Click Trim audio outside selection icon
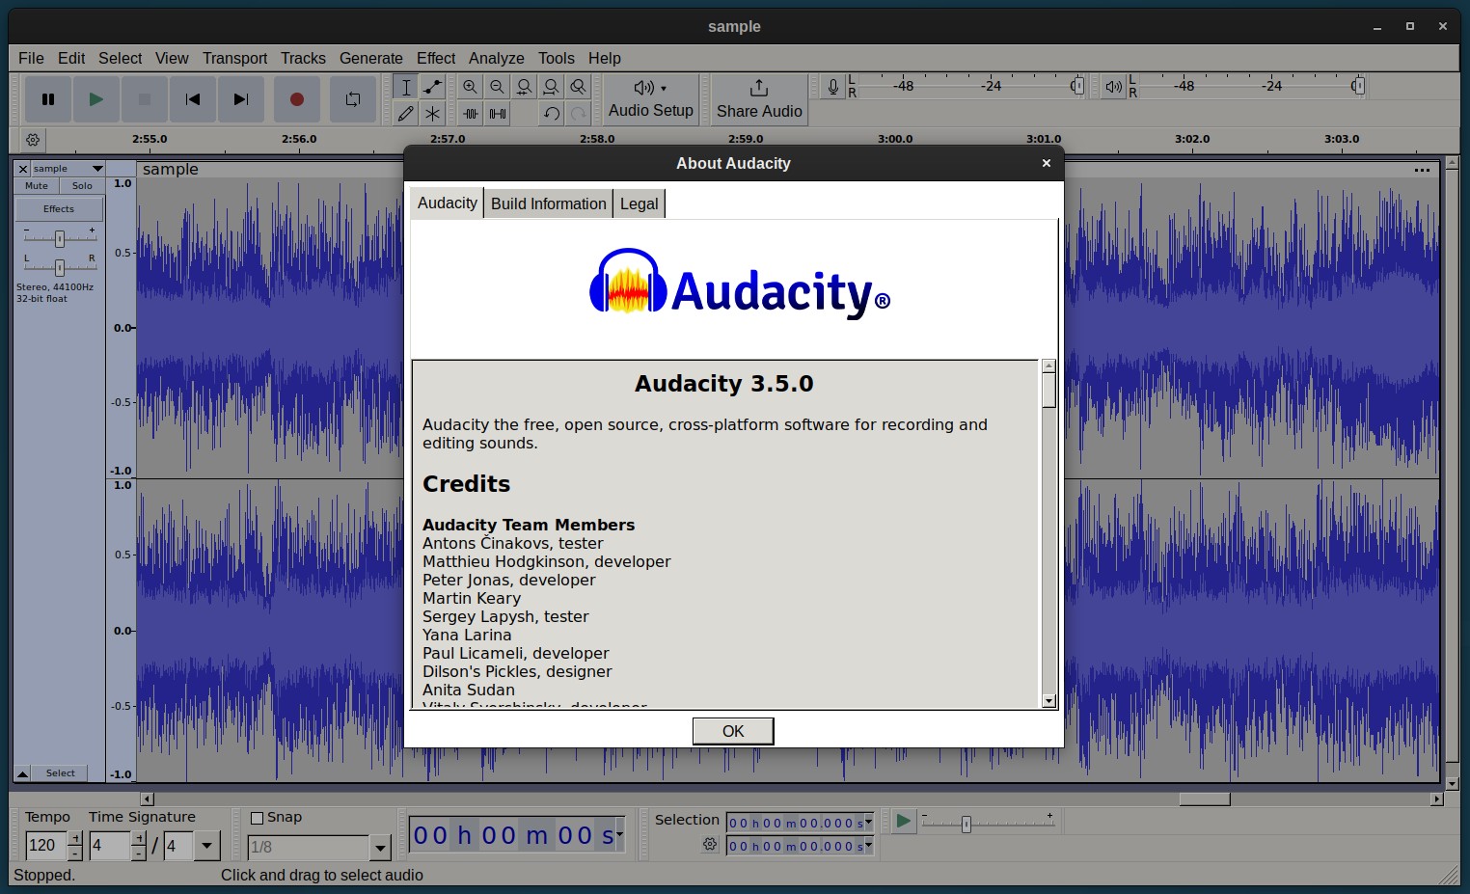1470x894 pixels. pos(470,114)
